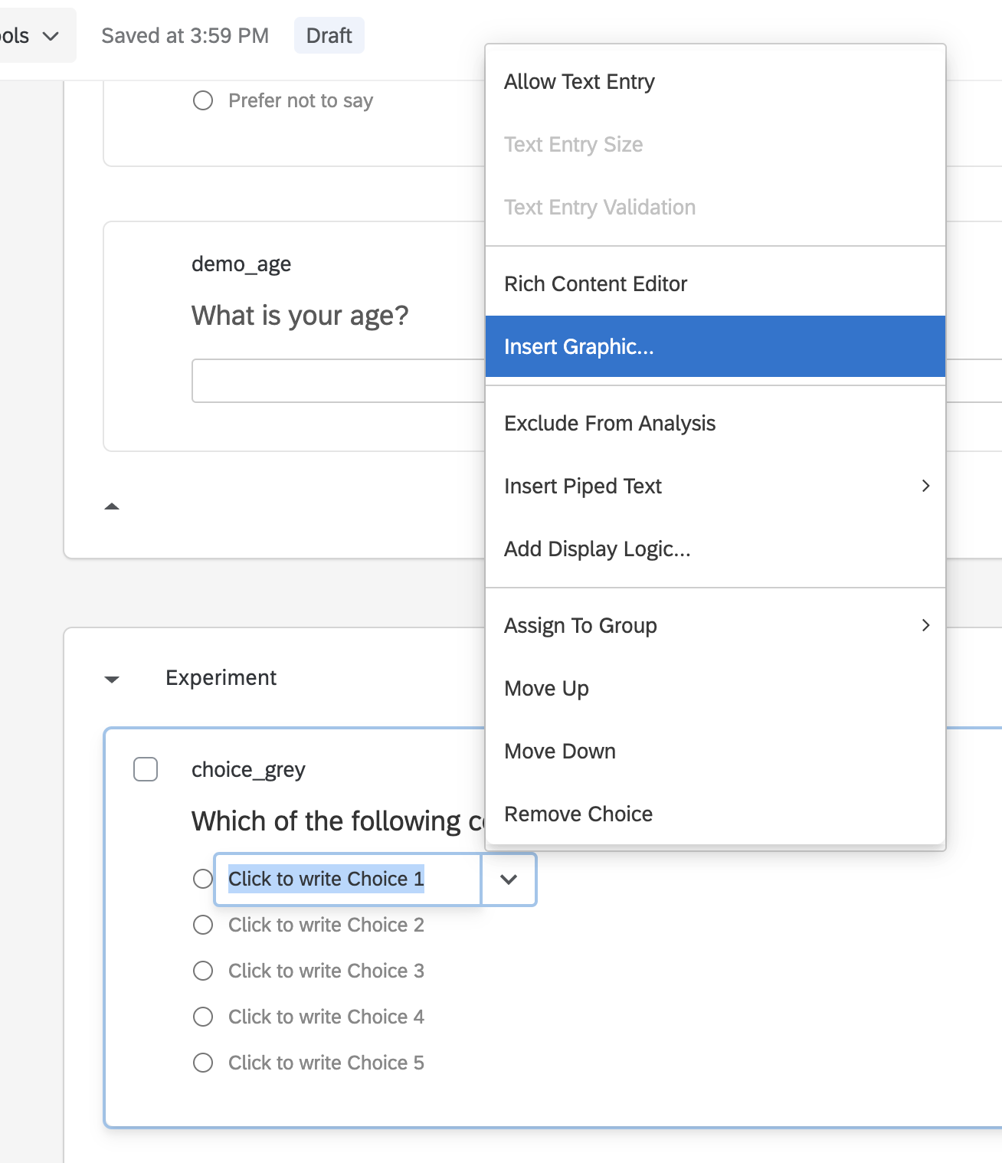The image size is (1002, 1163).
Task: Tick the choice_grey question checkbox
Action: point(146,769)
